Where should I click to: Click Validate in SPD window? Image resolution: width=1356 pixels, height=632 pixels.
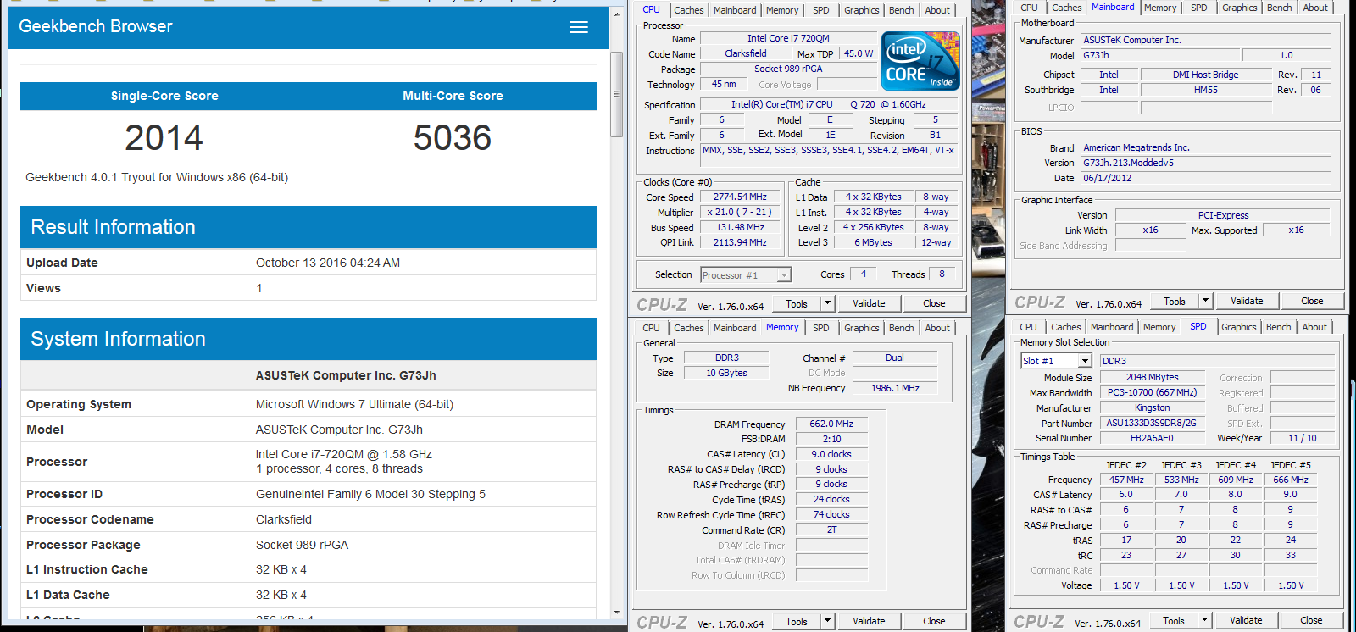[1246, 620]
